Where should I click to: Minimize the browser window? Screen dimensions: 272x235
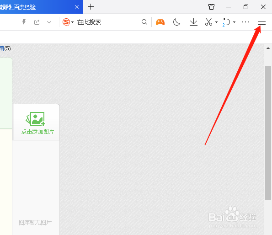(229, 7)
